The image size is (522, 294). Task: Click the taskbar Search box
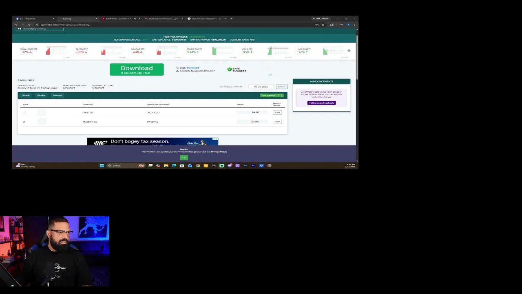[126, 165]
